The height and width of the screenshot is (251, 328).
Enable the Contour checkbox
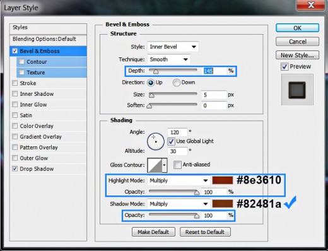(x=22, y=62)
